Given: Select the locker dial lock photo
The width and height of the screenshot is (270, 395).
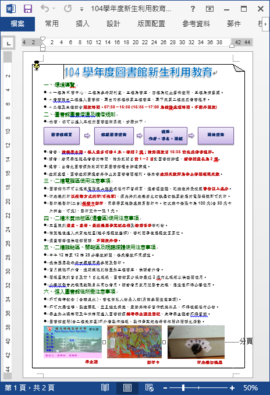Looking at the screenshot, I should [x=196, y=342].
